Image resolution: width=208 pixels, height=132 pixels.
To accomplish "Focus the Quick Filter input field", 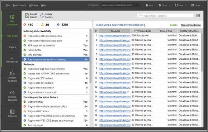I will point(169,16).
